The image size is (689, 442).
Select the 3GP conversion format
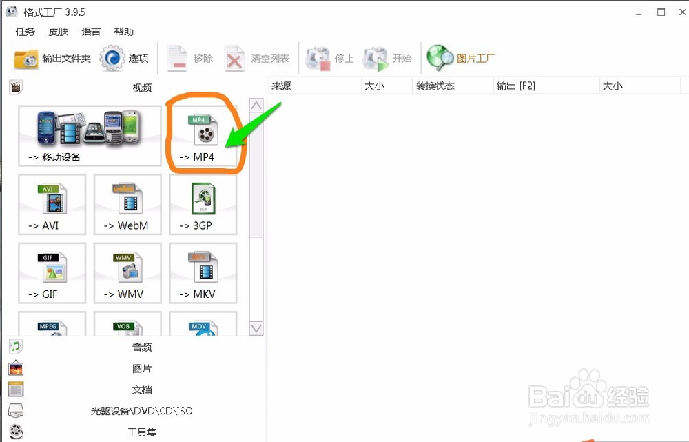[203, 204]
